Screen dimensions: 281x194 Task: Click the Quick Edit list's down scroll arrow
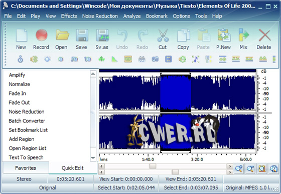[x=93, y=157]
